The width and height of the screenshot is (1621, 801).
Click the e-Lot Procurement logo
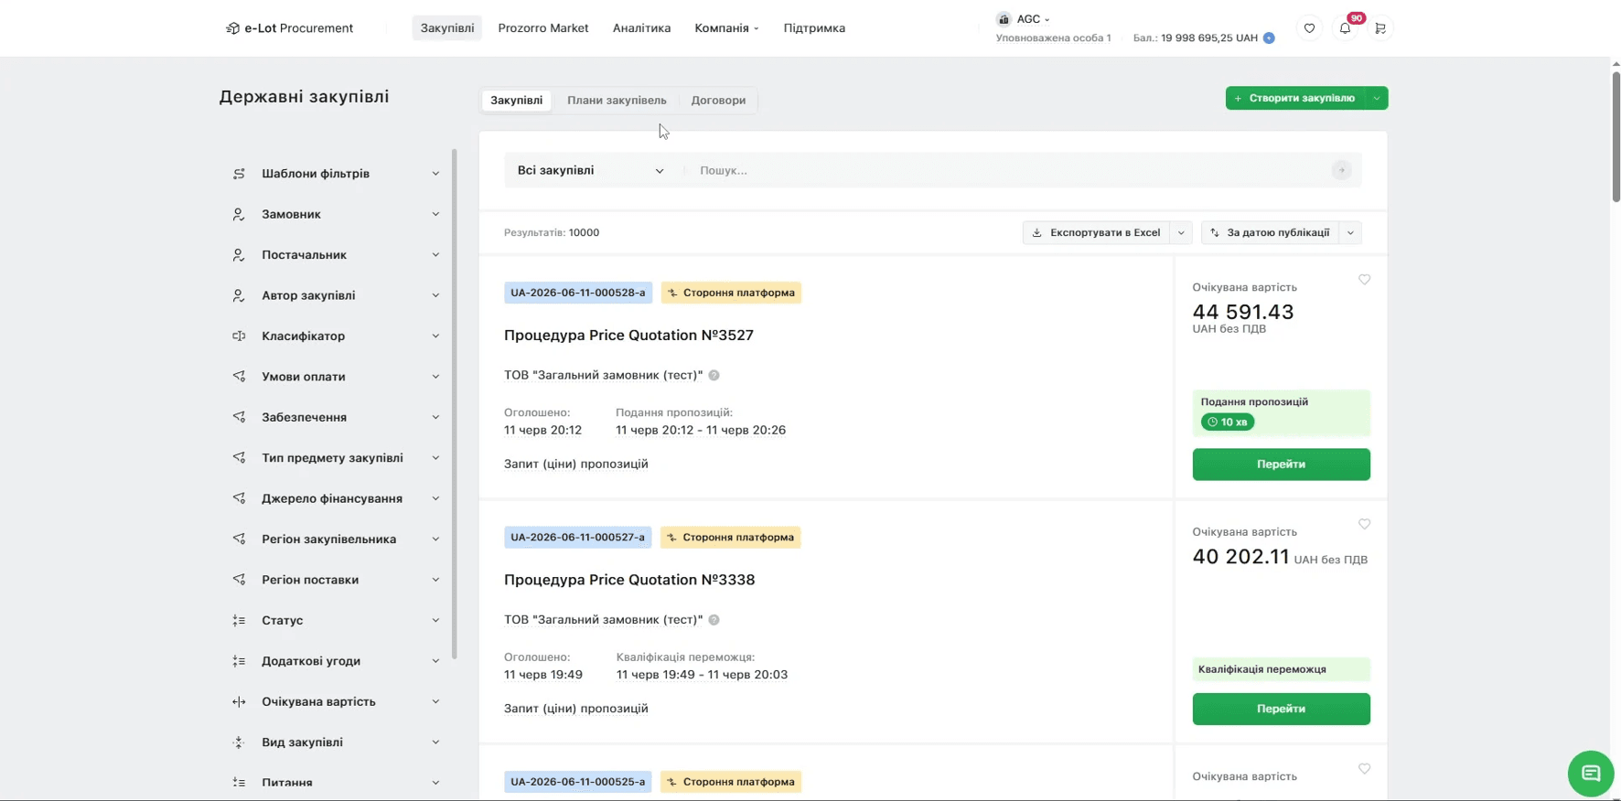pos(289,28)
